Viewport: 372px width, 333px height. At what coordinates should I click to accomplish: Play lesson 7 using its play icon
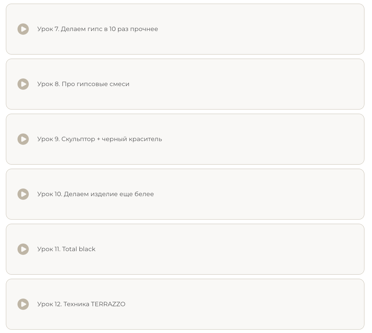[x=23, y=29]
